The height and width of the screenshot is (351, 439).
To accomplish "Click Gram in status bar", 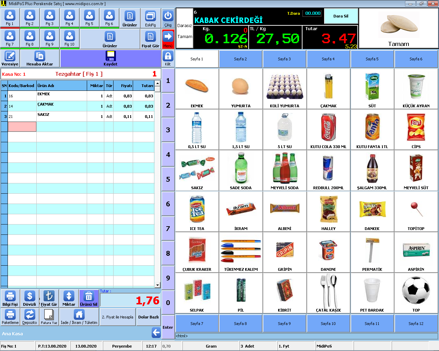I will click(x=211, y=346).
